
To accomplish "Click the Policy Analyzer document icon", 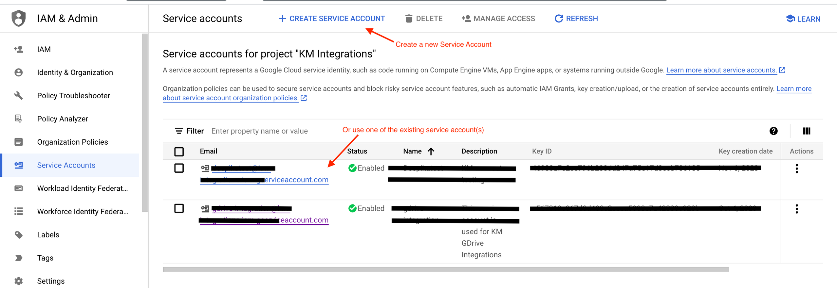I will click(19, 119).
